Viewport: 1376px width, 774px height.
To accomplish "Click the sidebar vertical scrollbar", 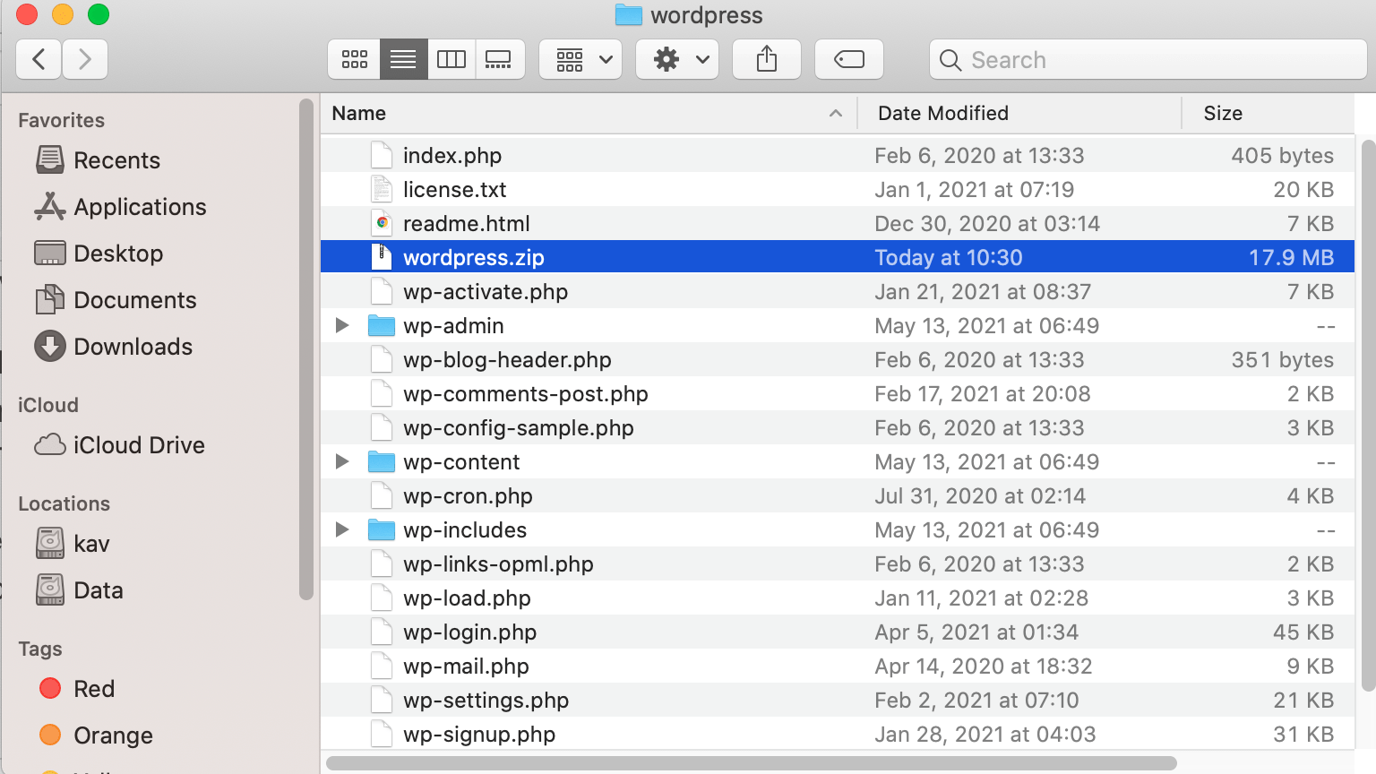I will click(x=306, y=349).
